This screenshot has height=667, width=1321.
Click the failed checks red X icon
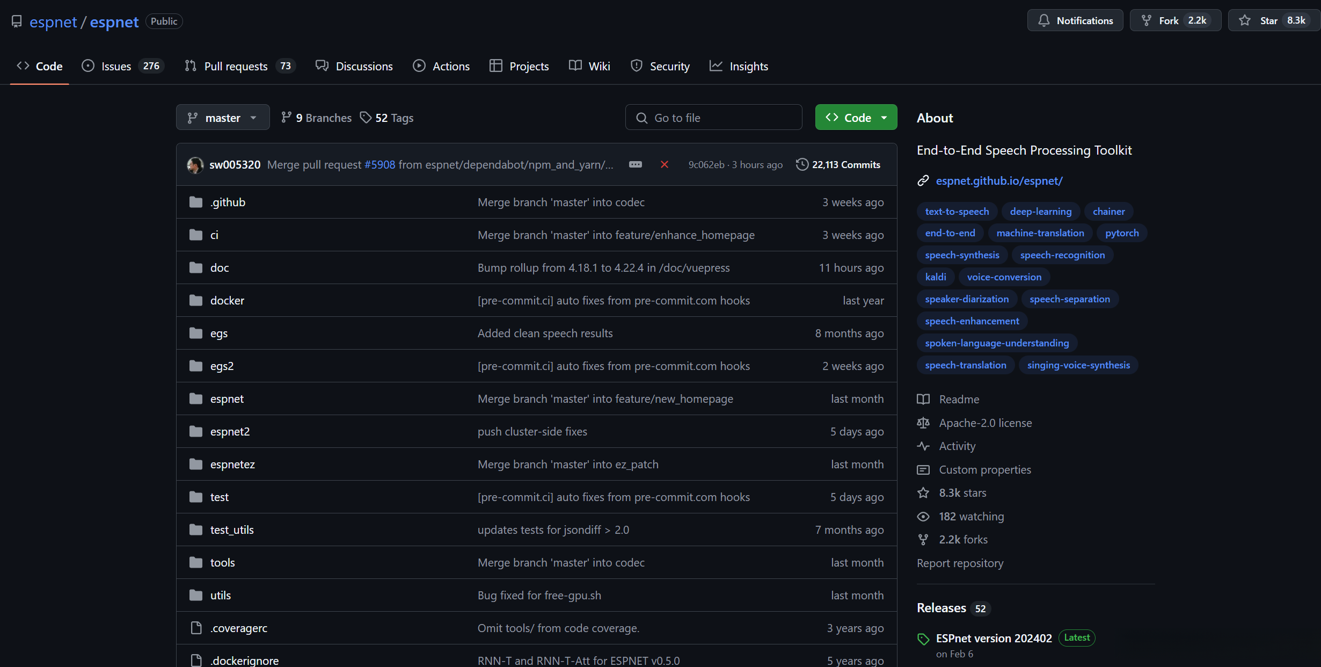pyautogui.click(x=664, y=164)
